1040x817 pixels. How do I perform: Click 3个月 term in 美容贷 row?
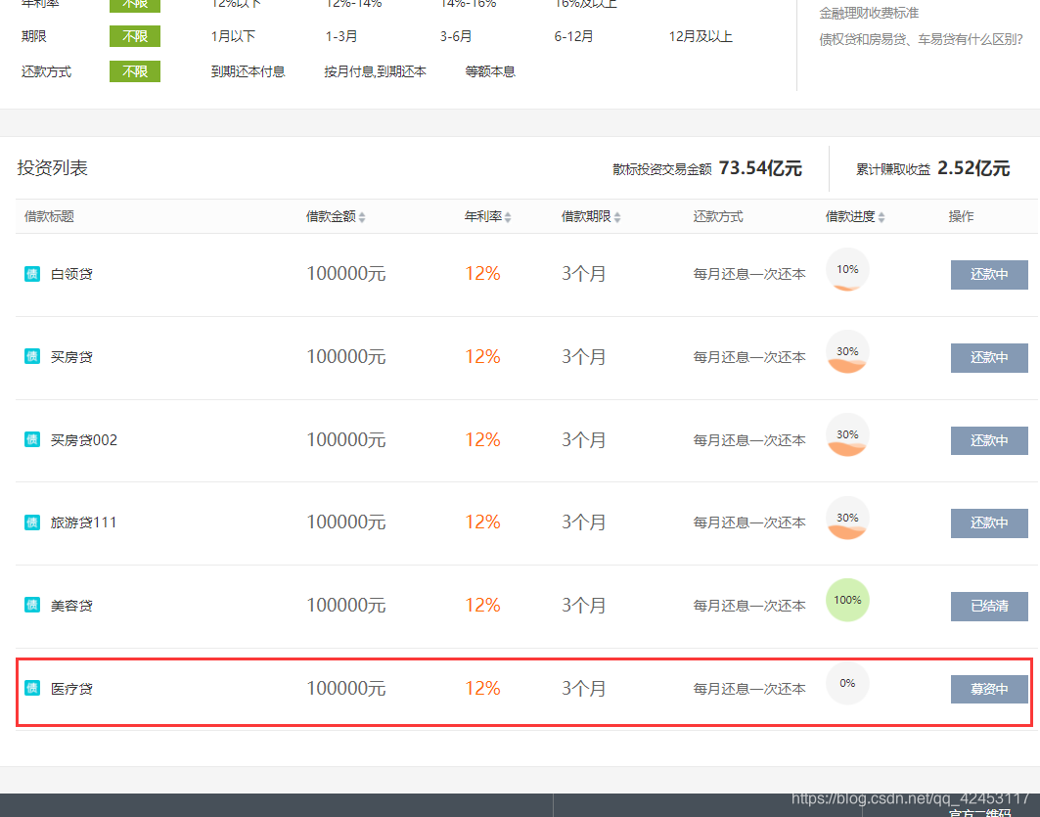point(584,606)
